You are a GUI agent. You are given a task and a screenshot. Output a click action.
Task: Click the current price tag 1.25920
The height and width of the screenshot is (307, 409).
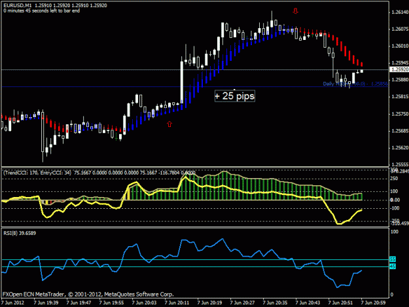point(399,69)
